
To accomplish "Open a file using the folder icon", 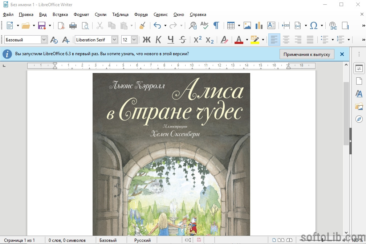I will click(x=26, y=25).
